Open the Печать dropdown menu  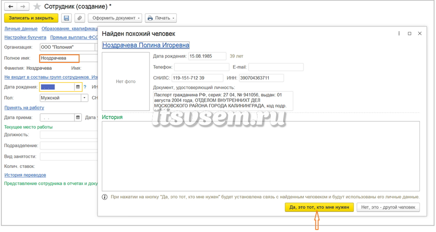click(161, 18)
